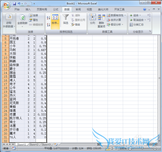Click 分类汇总 subtotal
Screen dimensions: 162x152
click(137, 25)
